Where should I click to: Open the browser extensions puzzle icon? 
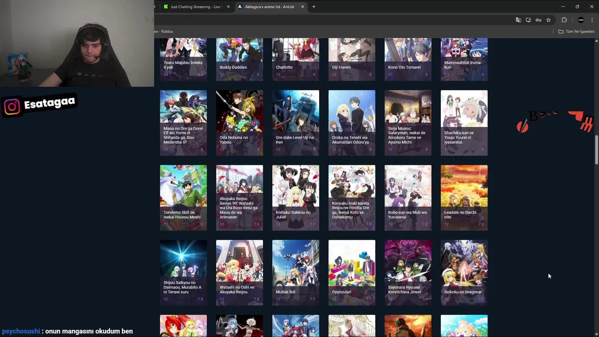click(x=564, y=20)
